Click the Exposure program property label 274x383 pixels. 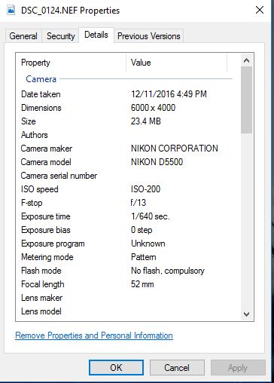[x=53, y=244]
